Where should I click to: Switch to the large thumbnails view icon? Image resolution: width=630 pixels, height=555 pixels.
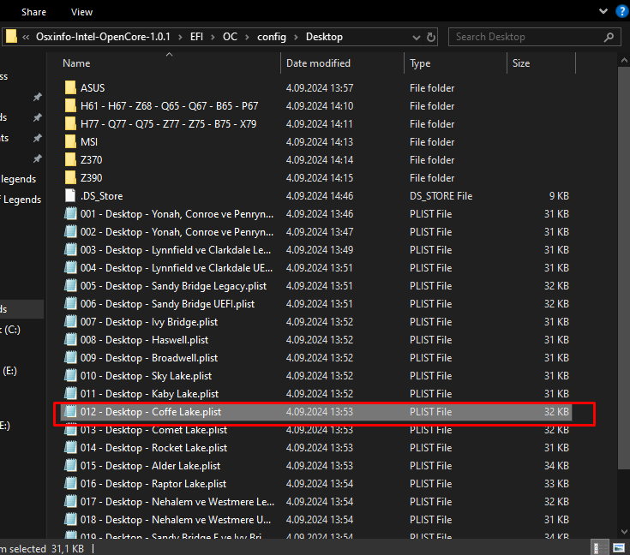coord(617,547)
